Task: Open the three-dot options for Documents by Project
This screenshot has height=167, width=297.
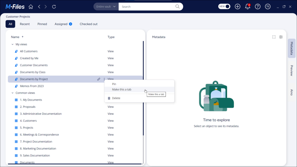Action: point(104,79)
